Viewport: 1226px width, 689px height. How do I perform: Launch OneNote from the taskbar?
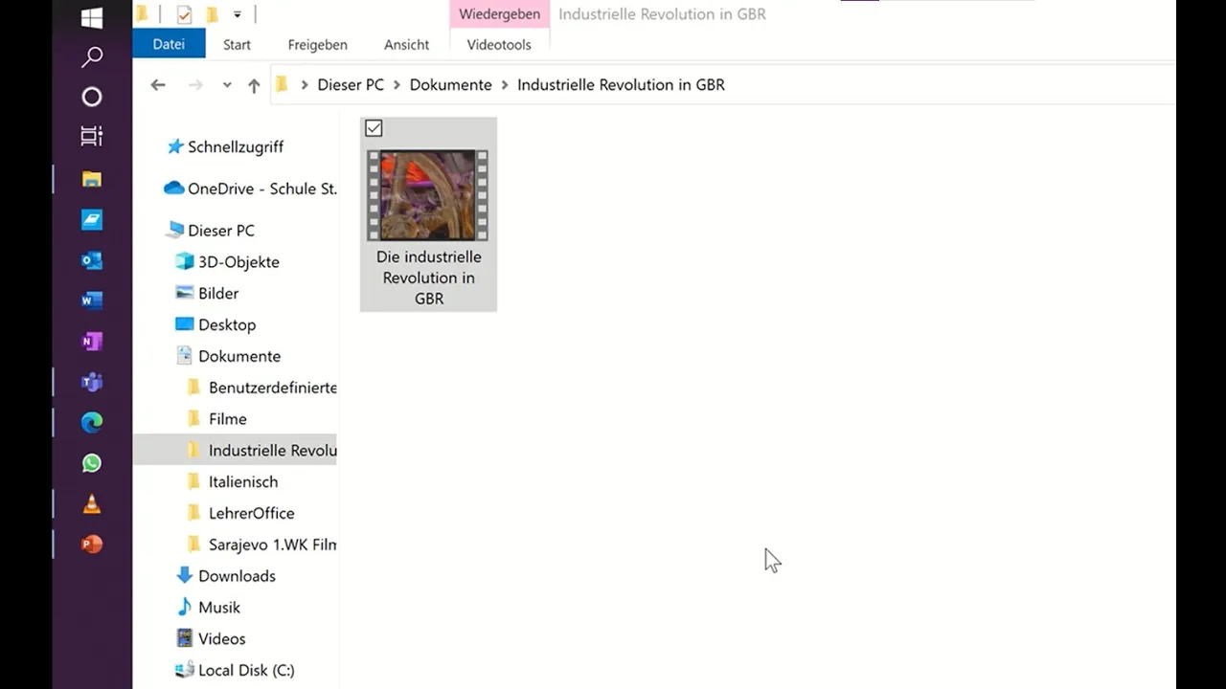[92, 342]
